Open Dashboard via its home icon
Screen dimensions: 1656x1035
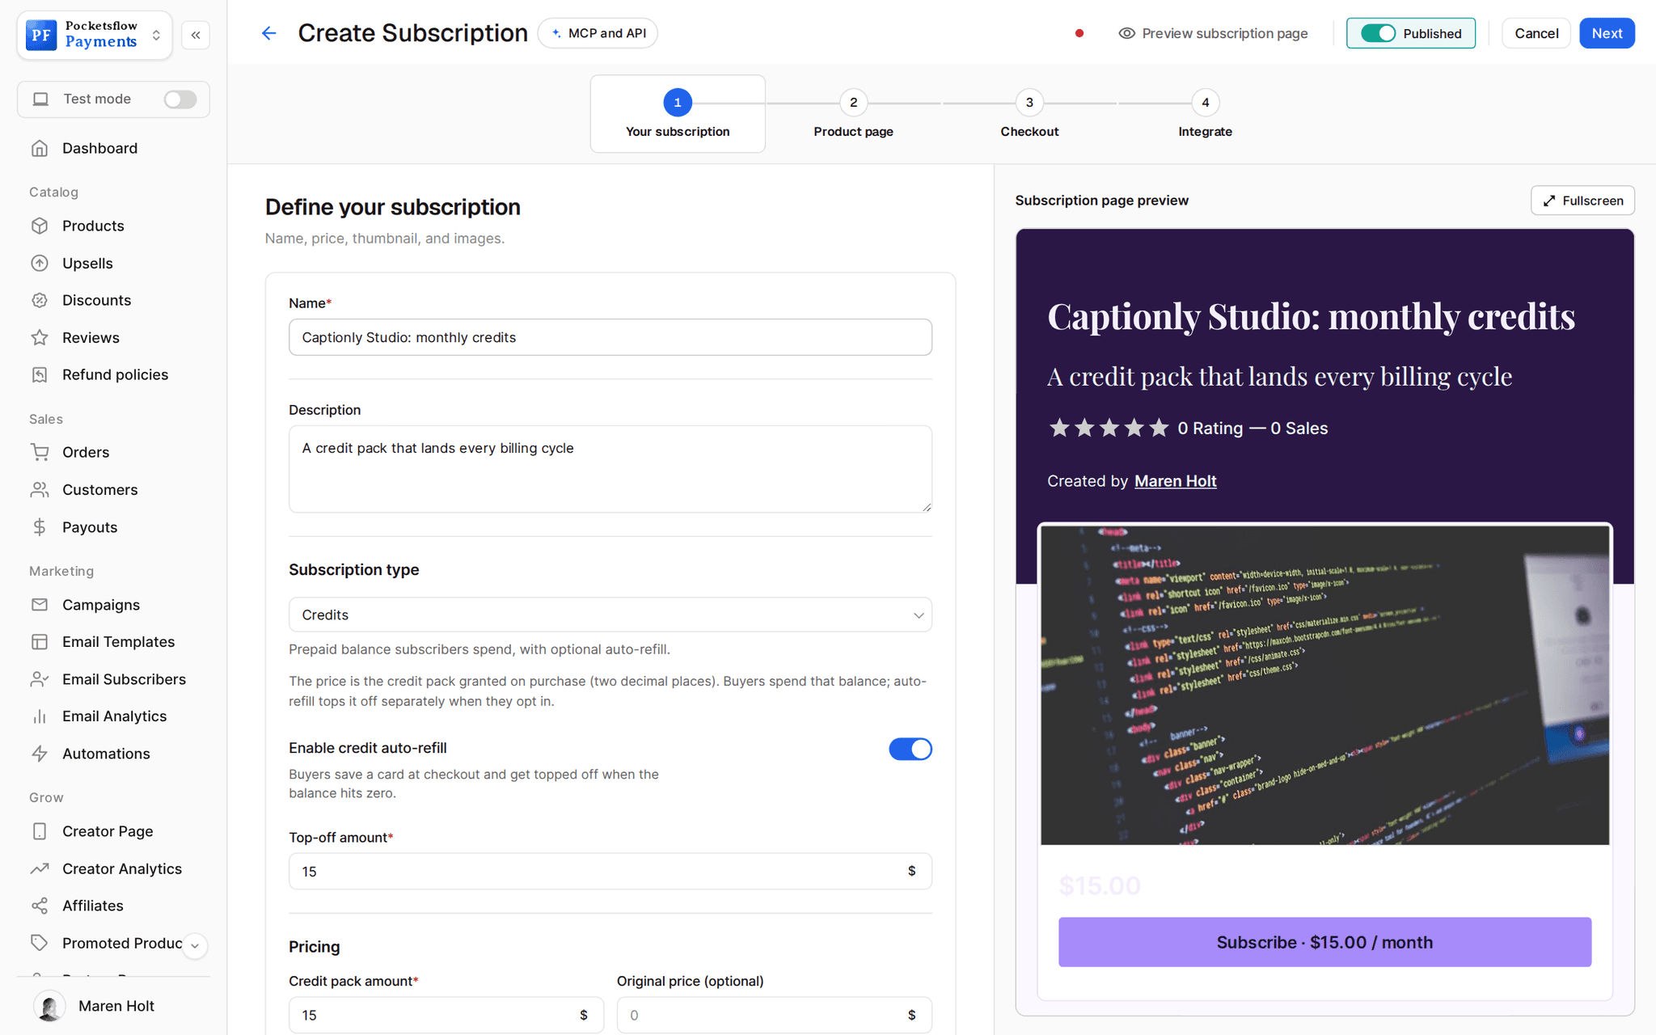tap(40, 148)
